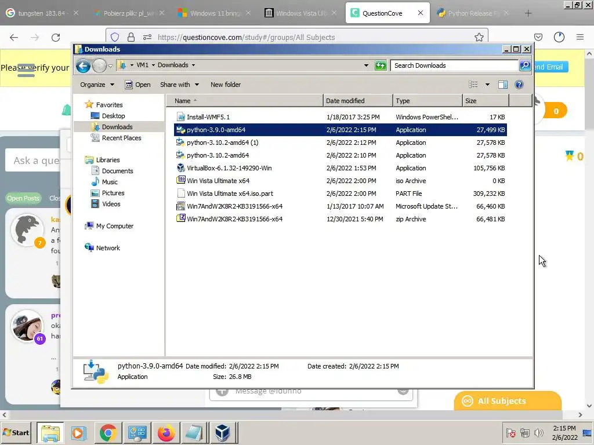Click the python-3.10.2-amd64 2:10 PM file name
594x445 pixels.
(x=218, y=155)
